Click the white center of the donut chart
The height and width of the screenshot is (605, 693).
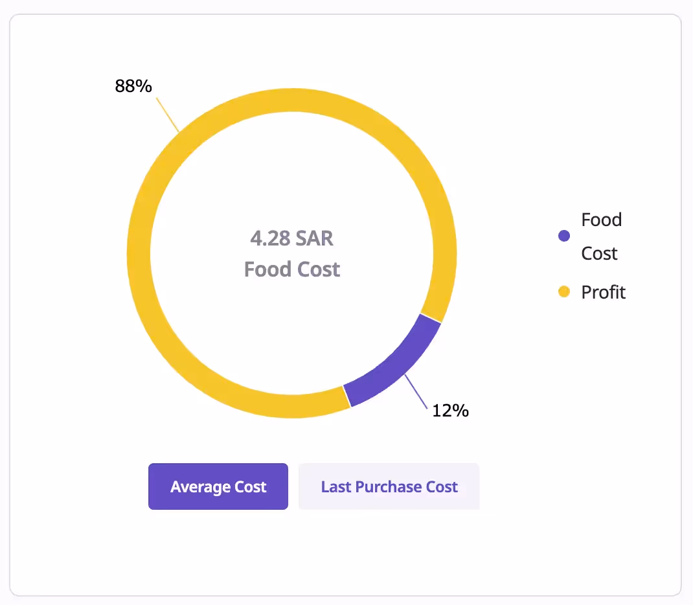pos(292,254)
